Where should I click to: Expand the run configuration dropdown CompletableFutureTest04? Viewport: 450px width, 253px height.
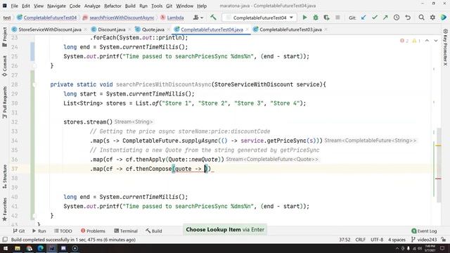point(259,18)
